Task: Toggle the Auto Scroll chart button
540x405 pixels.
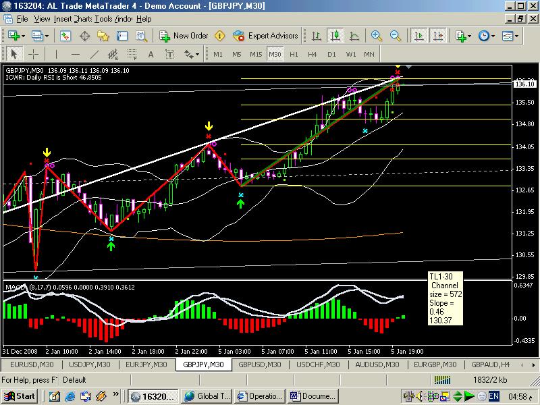Action: coord(419,36)
